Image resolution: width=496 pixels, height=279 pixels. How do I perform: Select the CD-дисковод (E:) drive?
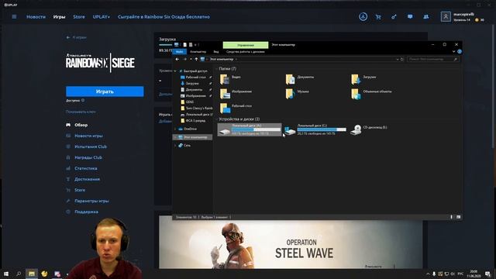pos(369,129)
